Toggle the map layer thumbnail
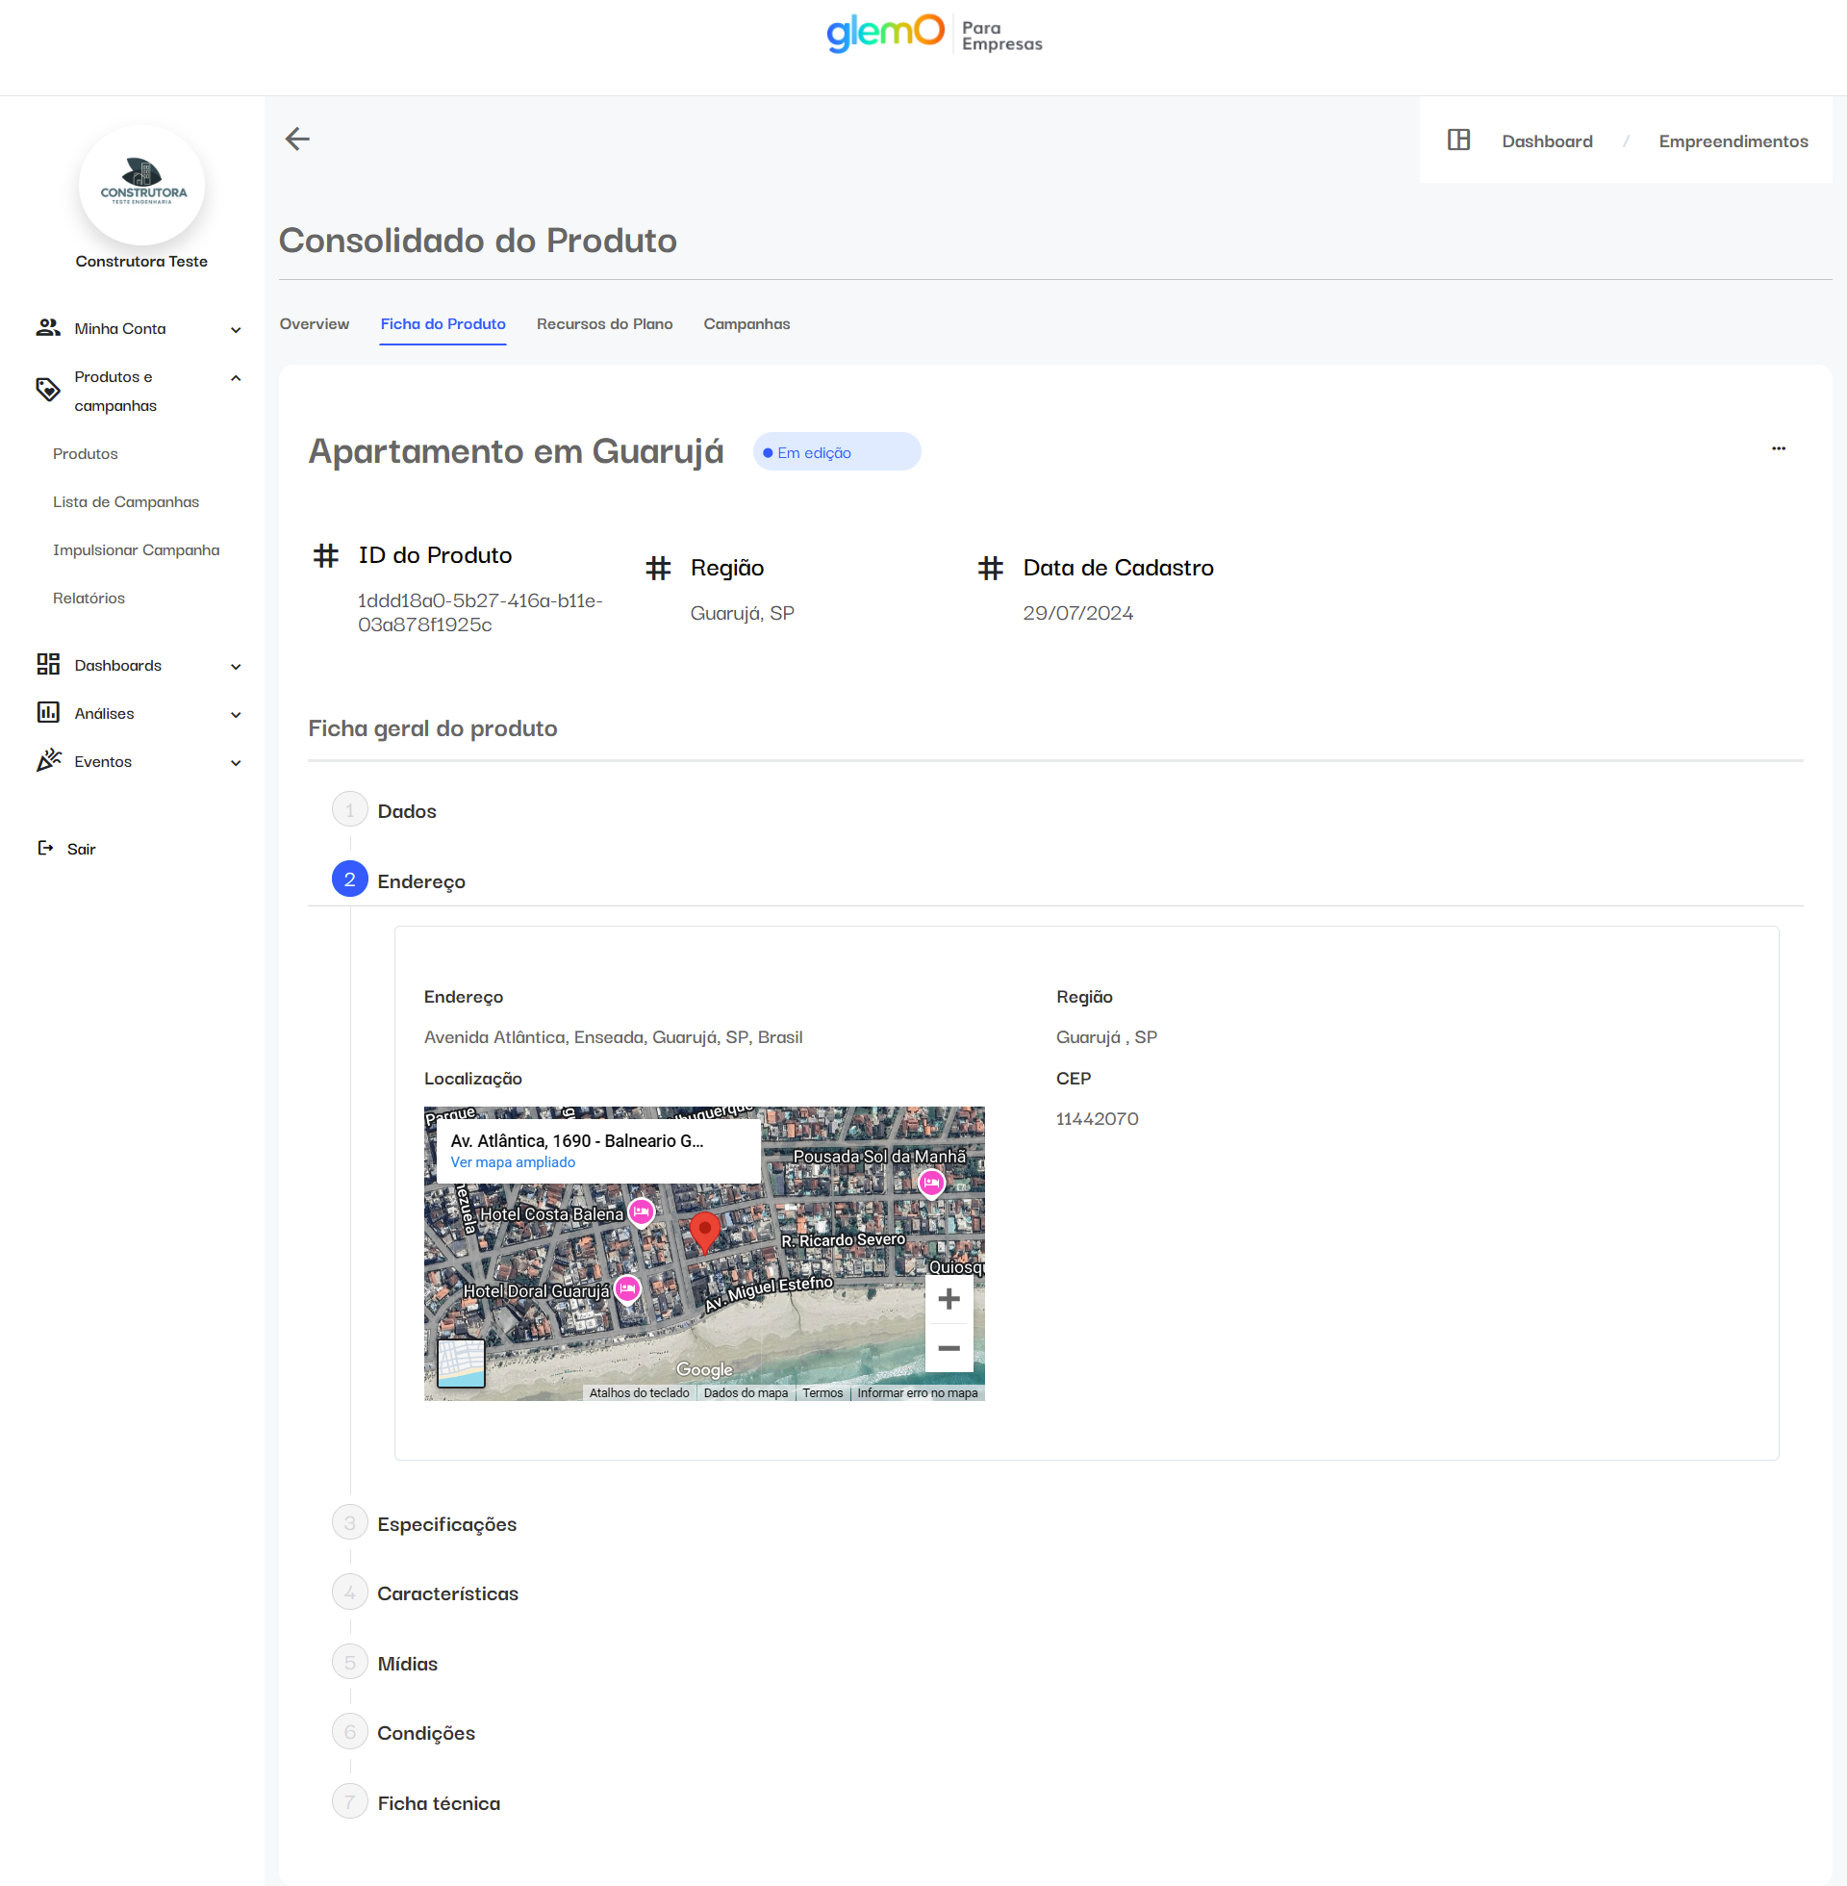Viewport: 1847px width, 1886px height. point(461,1363)
